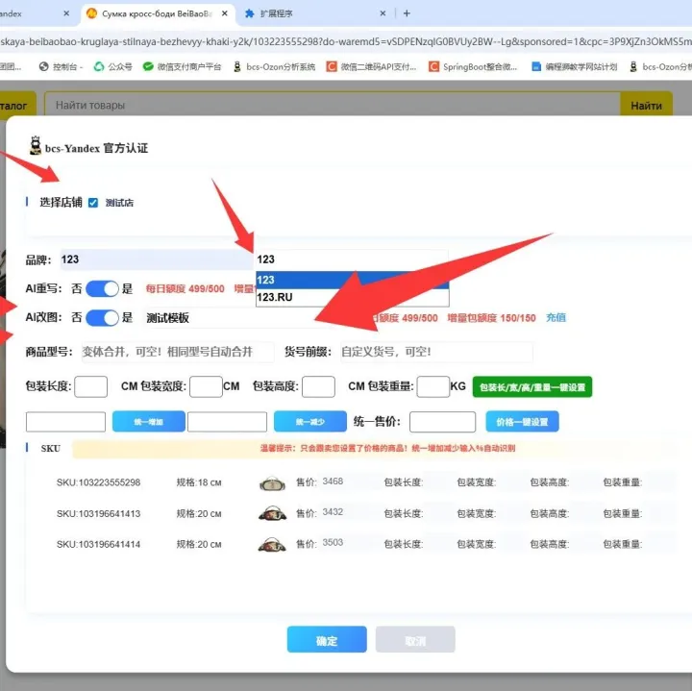692x691 pixels.
Task: Click the 统一增加 button
Action: click(149, 421)
